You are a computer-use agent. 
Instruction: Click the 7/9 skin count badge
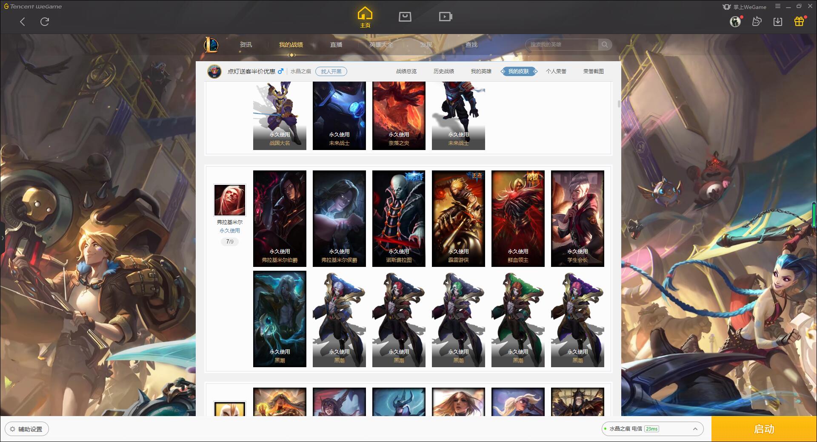(x=230, y=241)
